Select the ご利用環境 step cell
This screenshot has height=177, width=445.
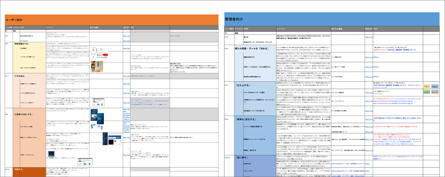[x=32, y=48]
